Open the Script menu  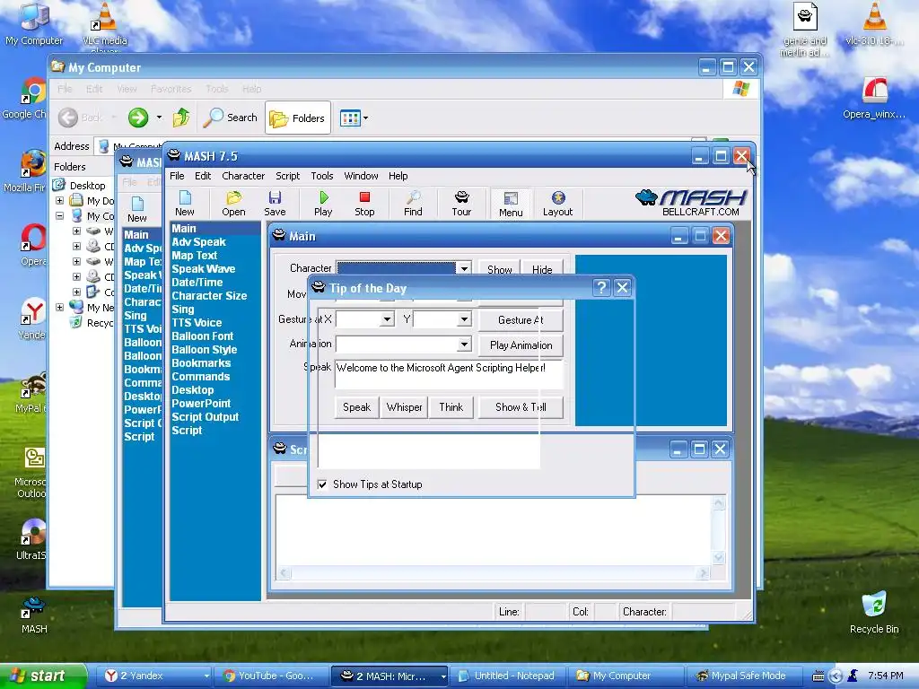tap(288, 176)
